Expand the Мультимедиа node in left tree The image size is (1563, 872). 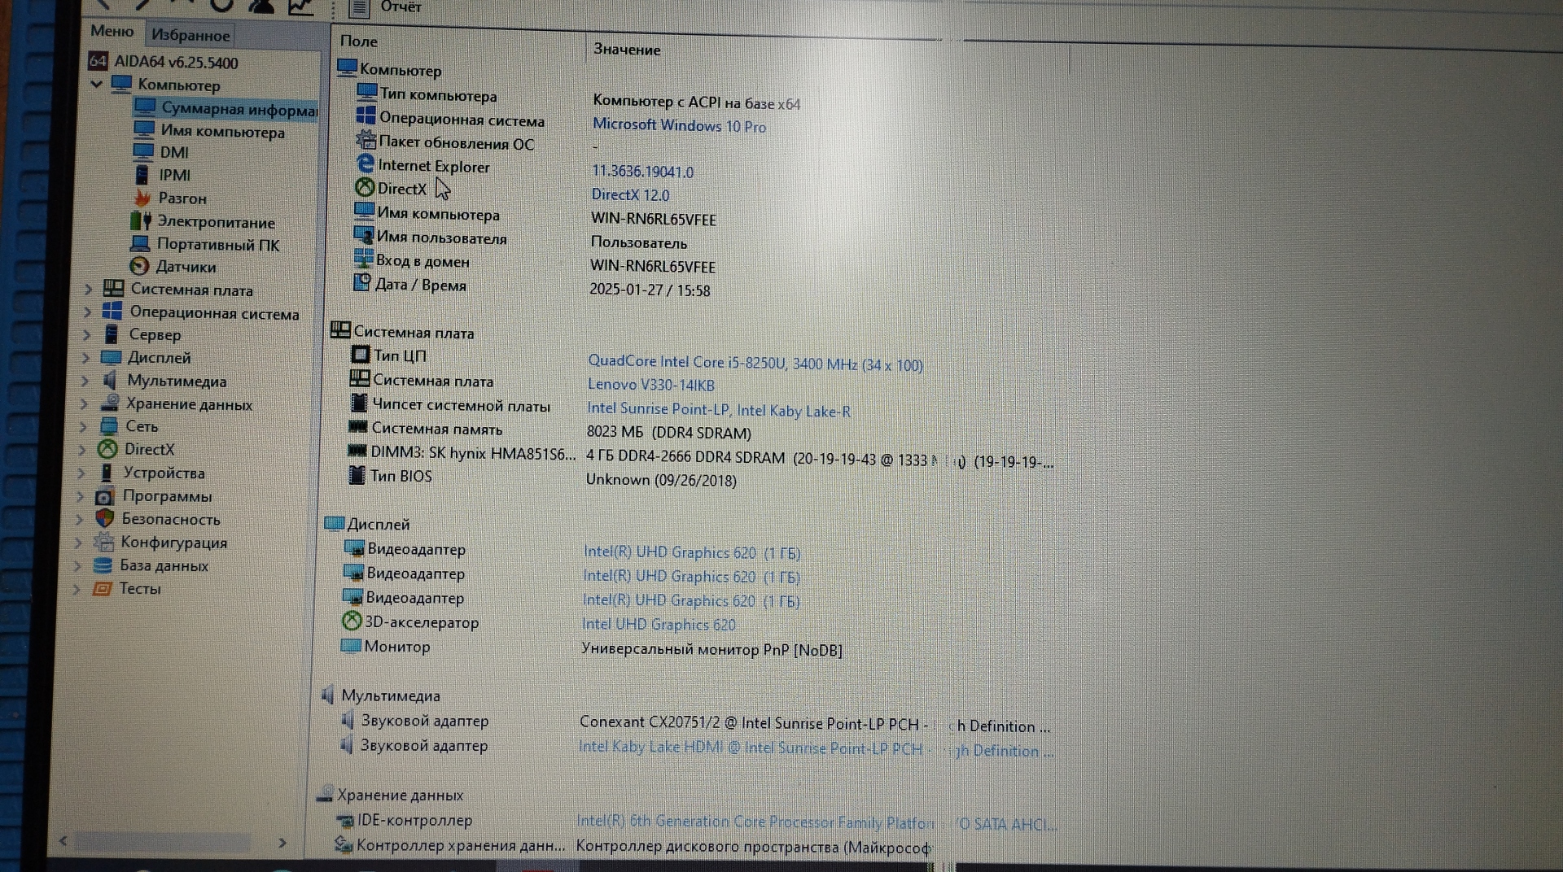click(85, 380)
